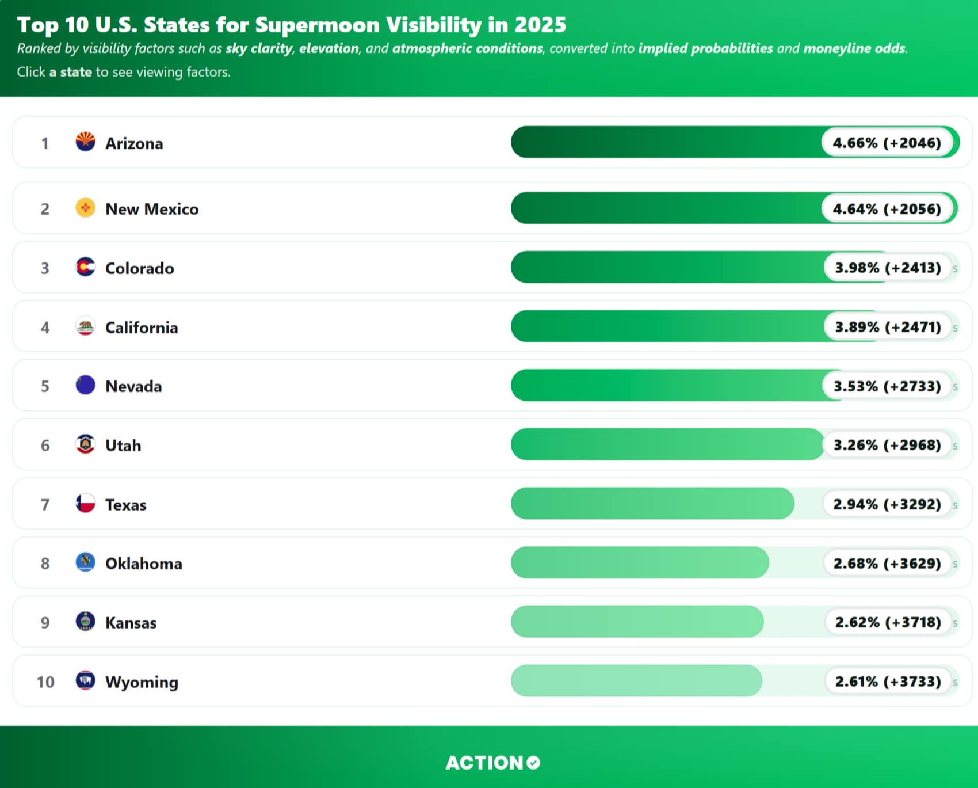Screen dimensions: 978x788
Task: Click Arizona's 4.66% (+2046) odds badge
Action: (x=887, y=143)
